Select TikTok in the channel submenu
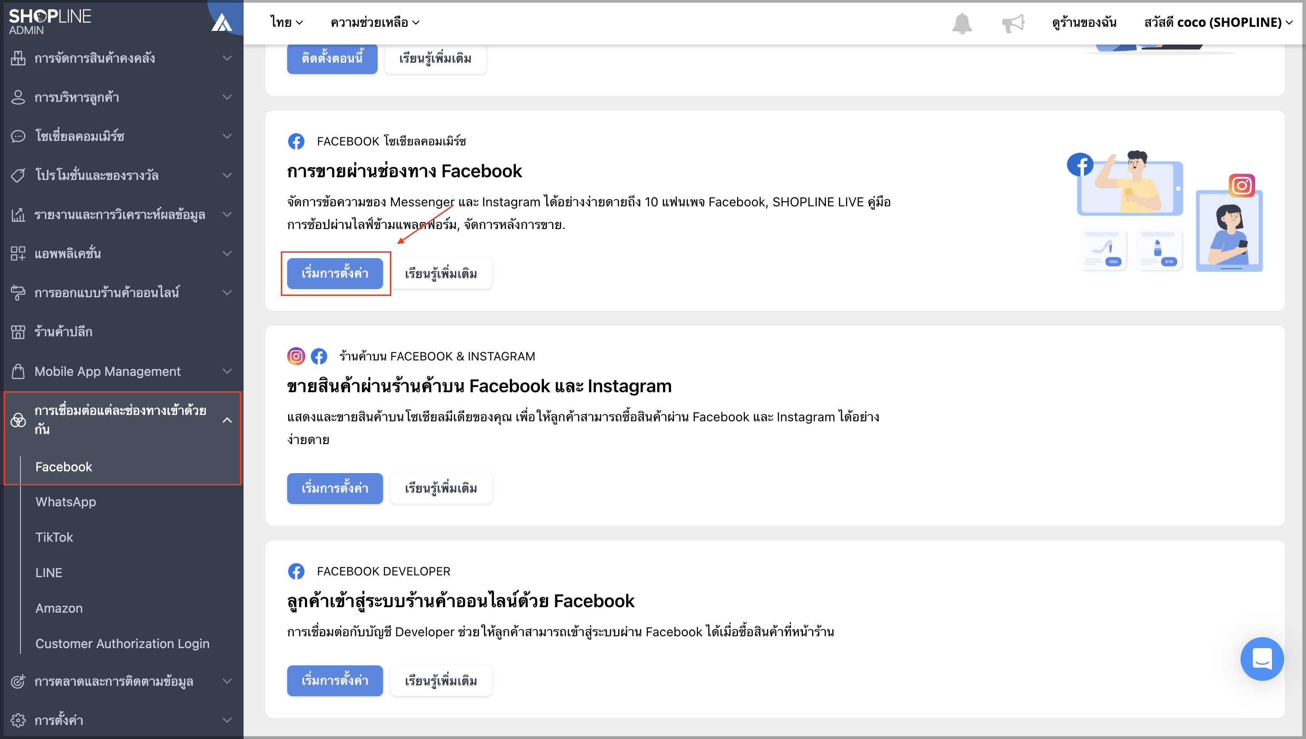The width and height of the screenshot is (1306, 739). pos(54,537)
